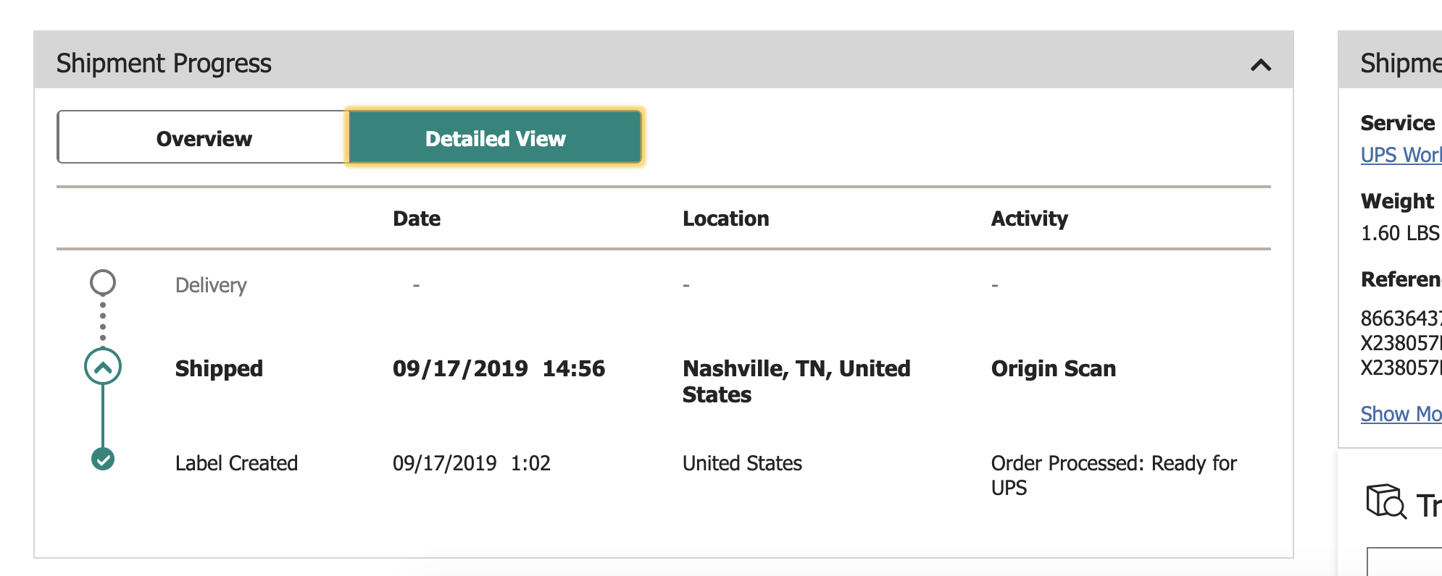This screenshot has width=1442, height=576.
Task: Click the Show More references link
Action: click(x=1401, y=414)
